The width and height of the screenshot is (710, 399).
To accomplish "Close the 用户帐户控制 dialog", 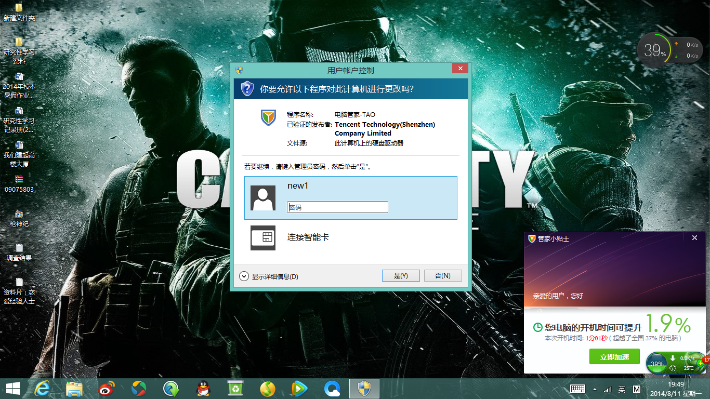I will (x=460, y=69).
